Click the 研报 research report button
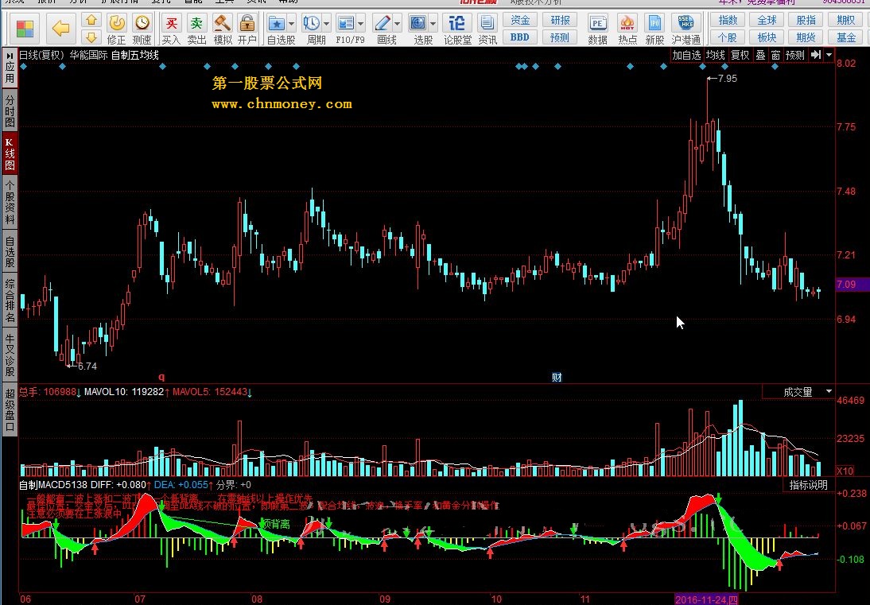870x605 pixels. tap(560, 20)
